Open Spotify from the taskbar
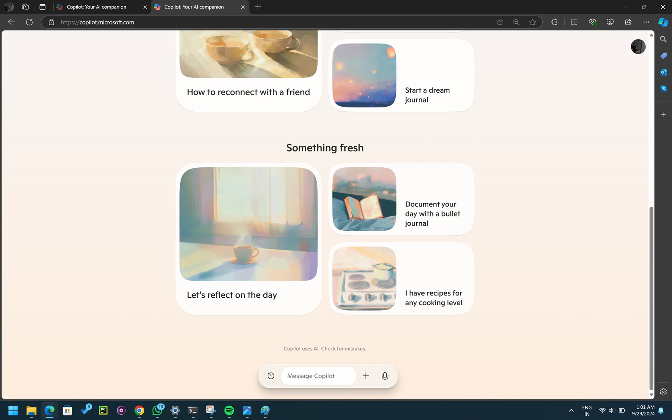 [x=229, y=410]
